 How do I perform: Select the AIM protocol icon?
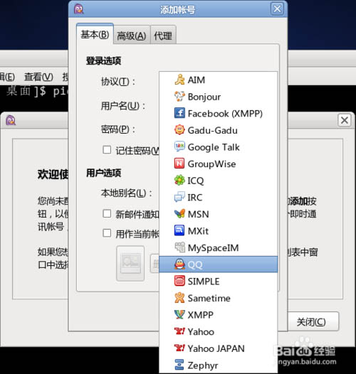click(x=179, y=80)
